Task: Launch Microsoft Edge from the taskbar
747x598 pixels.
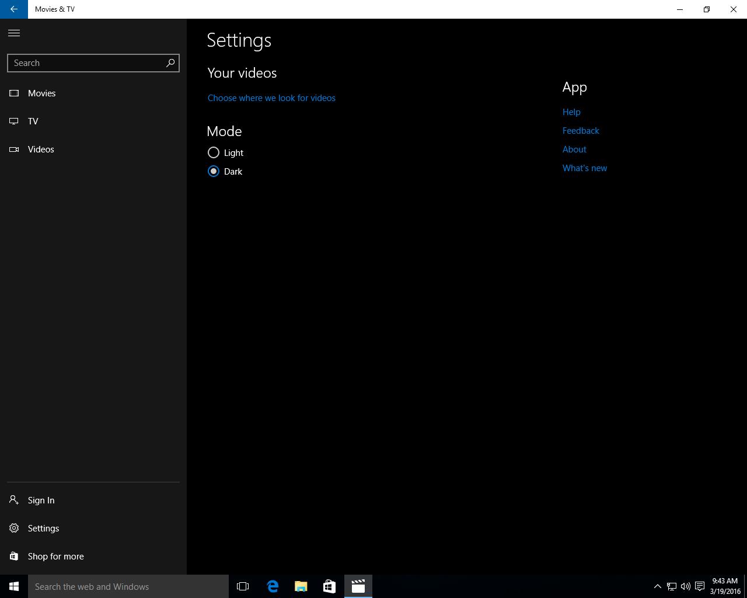Action: point(273,586)
